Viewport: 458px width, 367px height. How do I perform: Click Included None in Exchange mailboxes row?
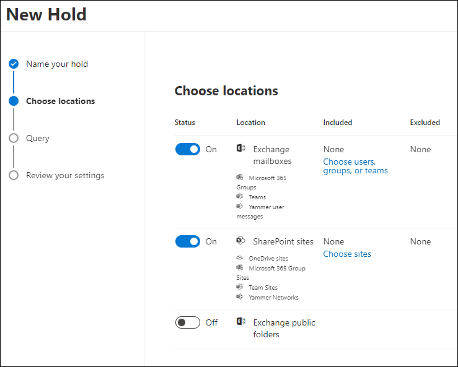click(x=333, y=149)
